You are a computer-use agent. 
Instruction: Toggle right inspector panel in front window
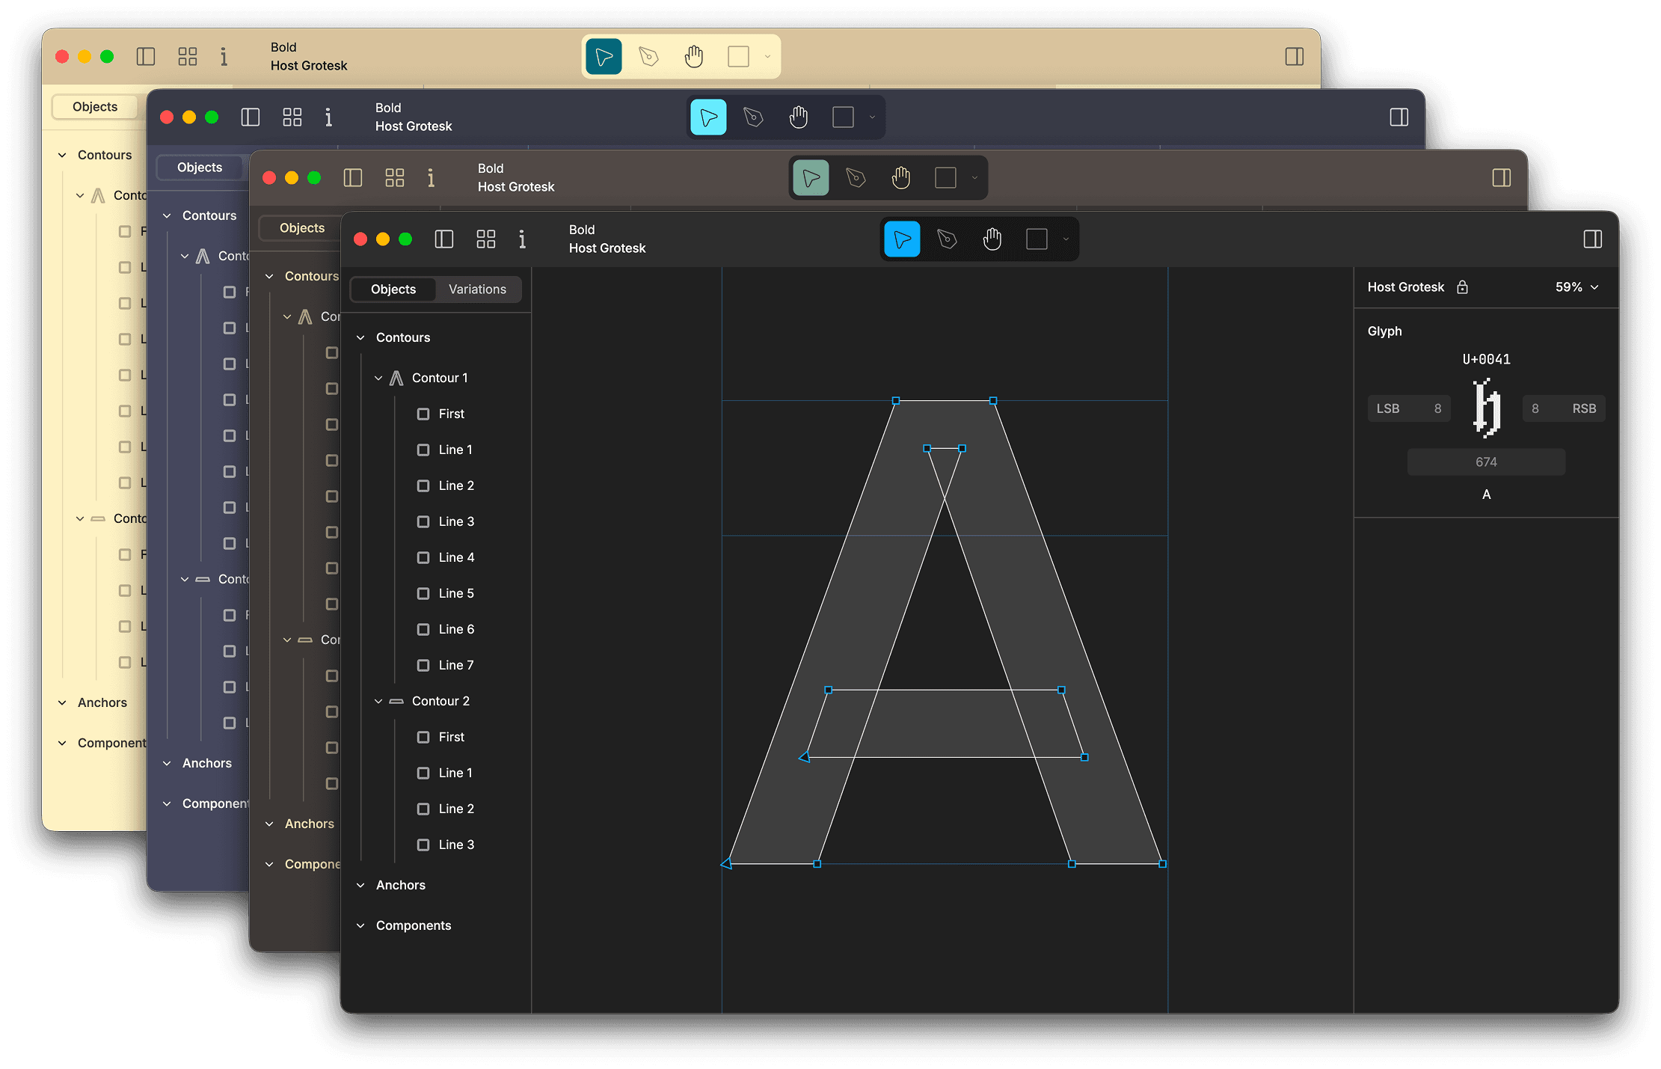[x=1593, y=239]
